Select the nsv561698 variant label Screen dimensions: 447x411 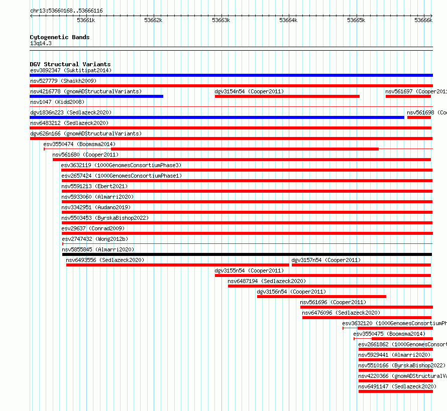427,112
